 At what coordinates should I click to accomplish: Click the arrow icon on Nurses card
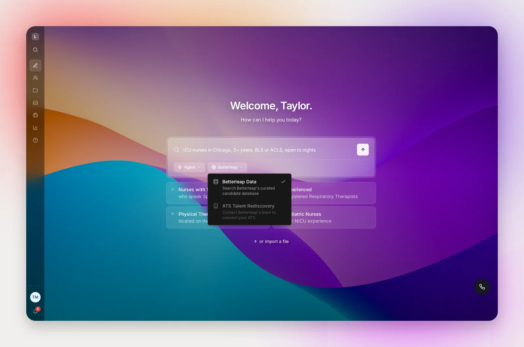(x=173, y=189)
